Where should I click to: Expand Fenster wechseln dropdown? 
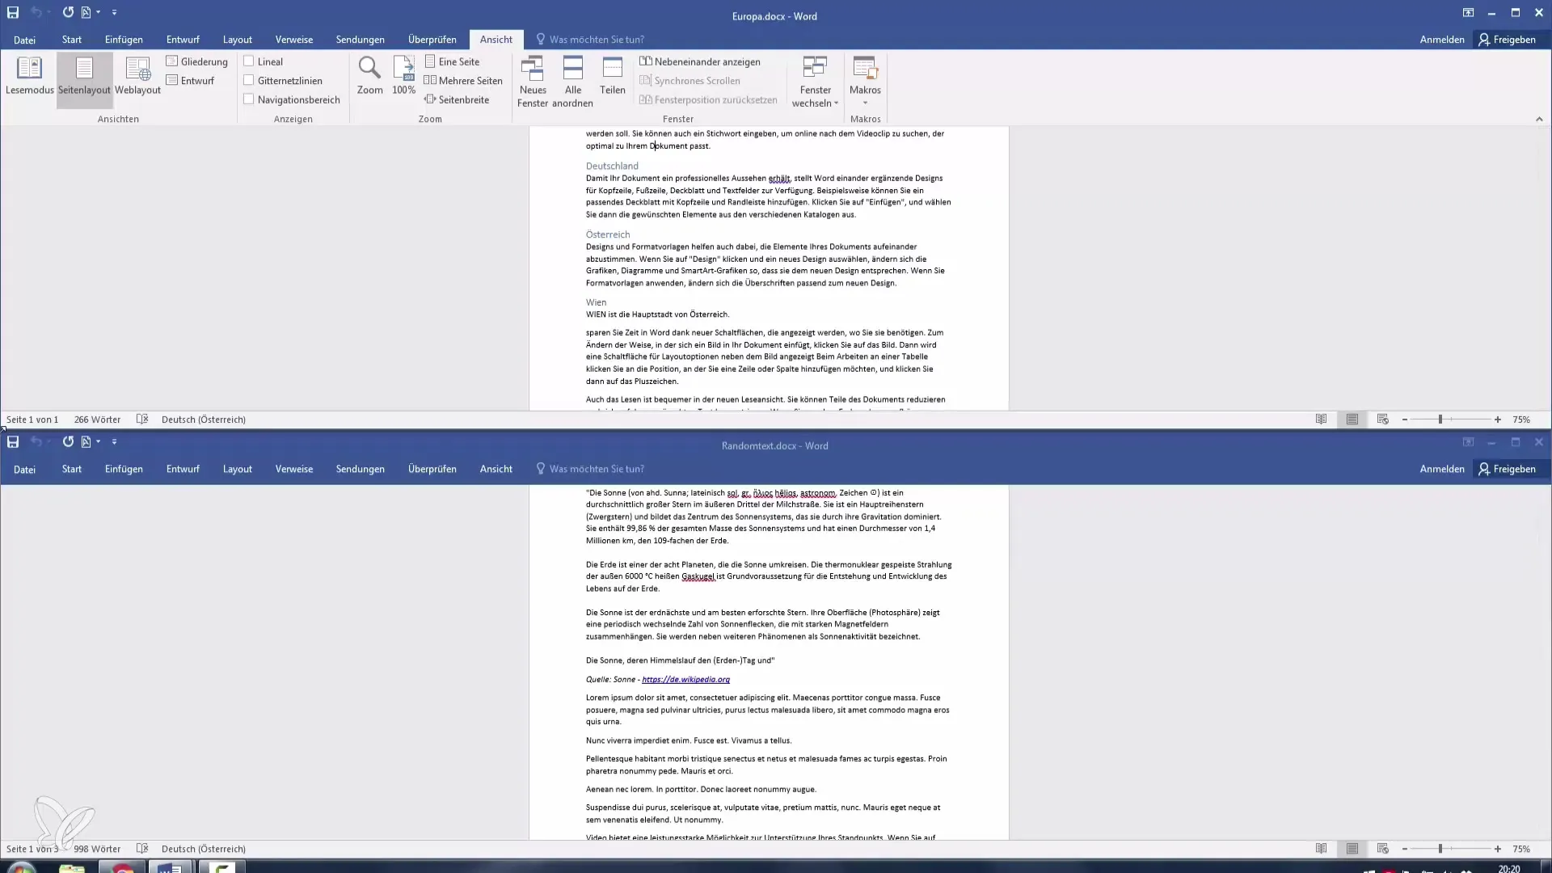(x=815, y=82)
